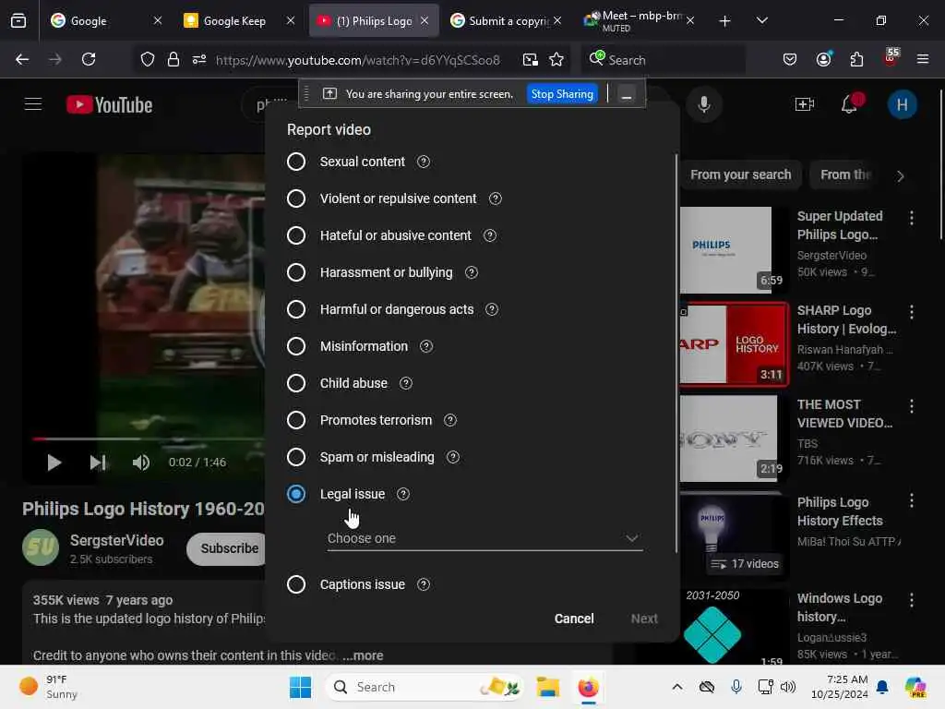The height and width of the screenshot is (709, 945).
Task: Filter by From your search chip
Action: (740, 174)
